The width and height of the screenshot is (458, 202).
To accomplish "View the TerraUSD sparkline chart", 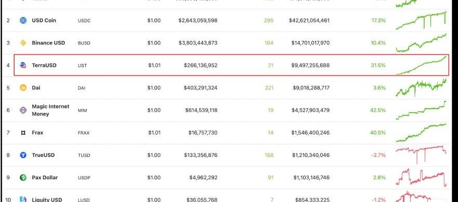I will point(421,65).
